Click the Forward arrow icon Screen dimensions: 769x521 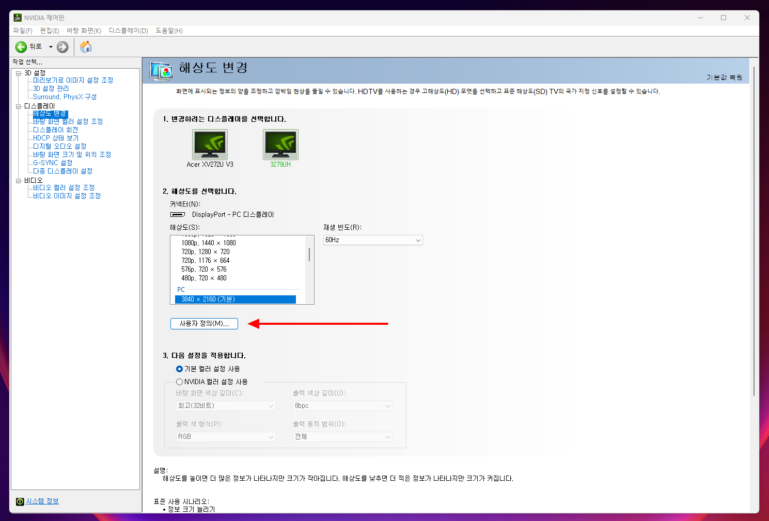[x=62, y=47]
